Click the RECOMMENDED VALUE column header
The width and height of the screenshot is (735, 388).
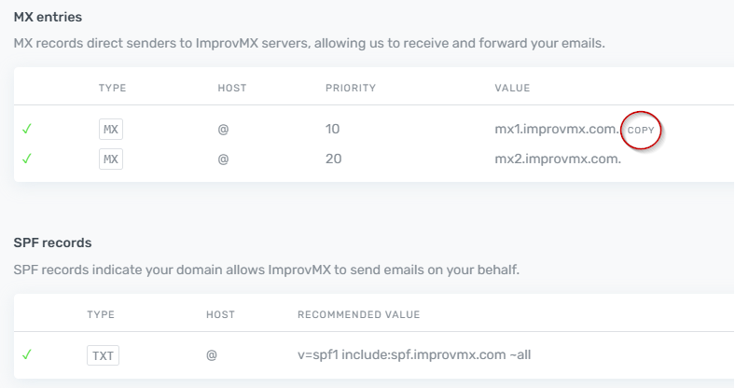[x=358, y=314]
